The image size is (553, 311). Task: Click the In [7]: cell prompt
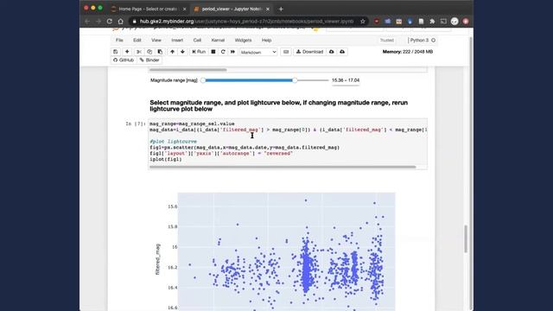coord(136,124)
